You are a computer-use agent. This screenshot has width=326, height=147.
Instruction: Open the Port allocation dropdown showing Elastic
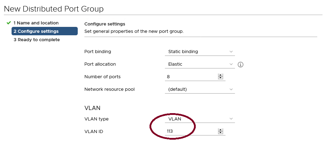(x=199, y=64)
